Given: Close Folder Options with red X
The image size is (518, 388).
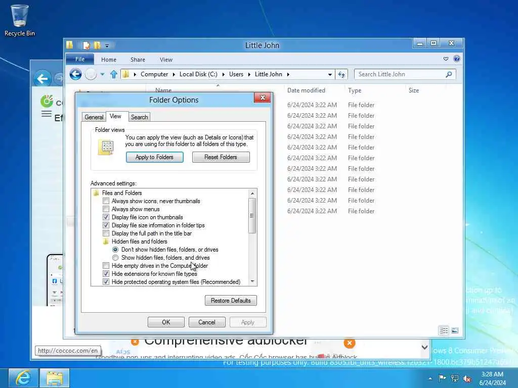Looking at the screenshot, I should 263,98.
